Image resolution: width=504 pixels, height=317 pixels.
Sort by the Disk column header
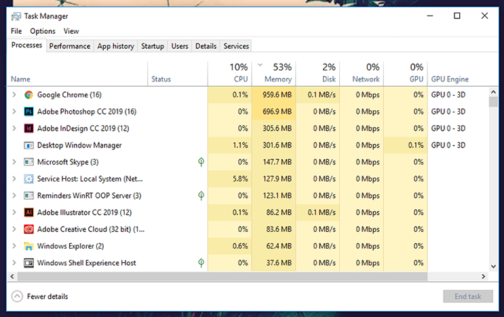(317, 73)
